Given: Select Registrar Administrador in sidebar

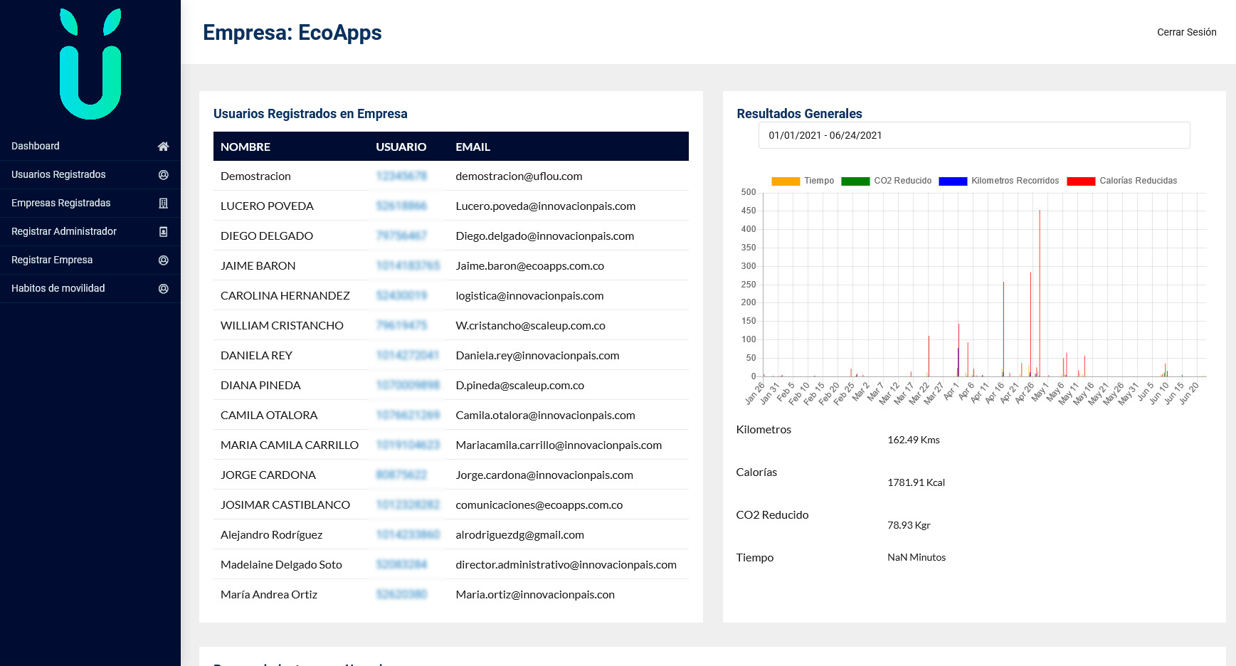Looking at the screenshot, I should click(90, 231).
